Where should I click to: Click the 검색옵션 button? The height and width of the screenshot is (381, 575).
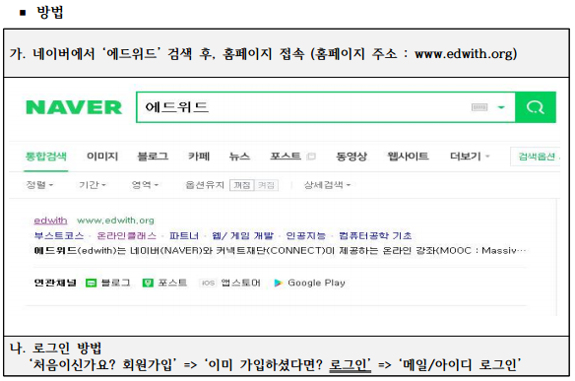click(x=537, y=157)
